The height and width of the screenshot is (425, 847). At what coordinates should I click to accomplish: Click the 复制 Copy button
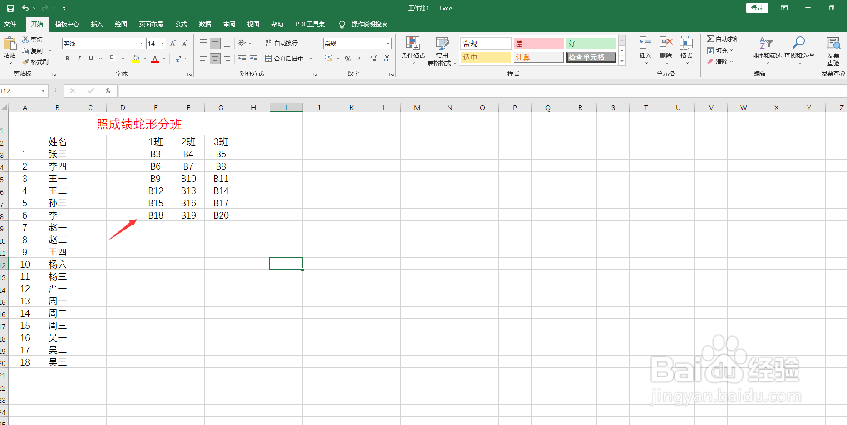click(x=33, y=51)
